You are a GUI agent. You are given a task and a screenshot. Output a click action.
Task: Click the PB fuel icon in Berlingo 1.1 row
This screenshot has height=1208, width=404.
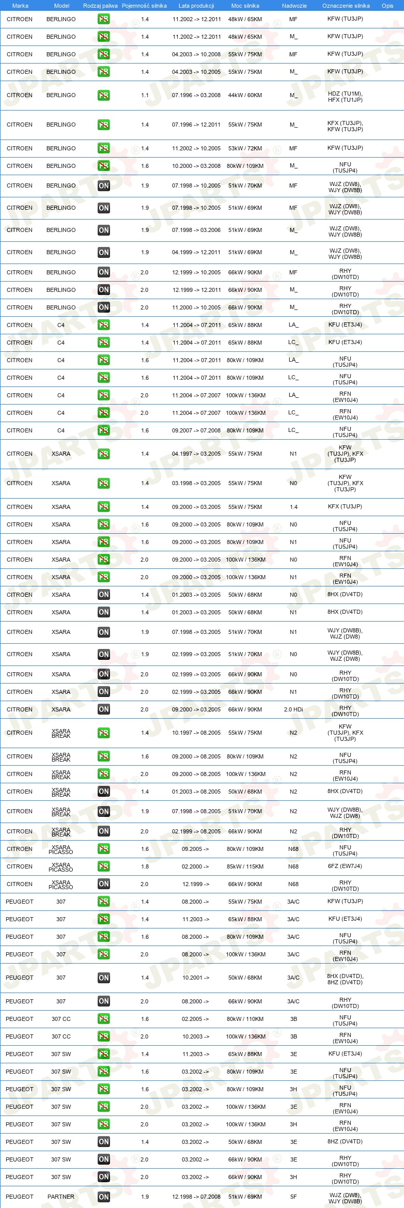103,96
